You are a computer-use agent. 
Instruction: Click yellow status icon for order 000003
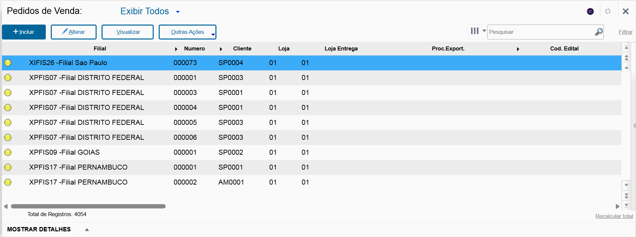(8, 93)
